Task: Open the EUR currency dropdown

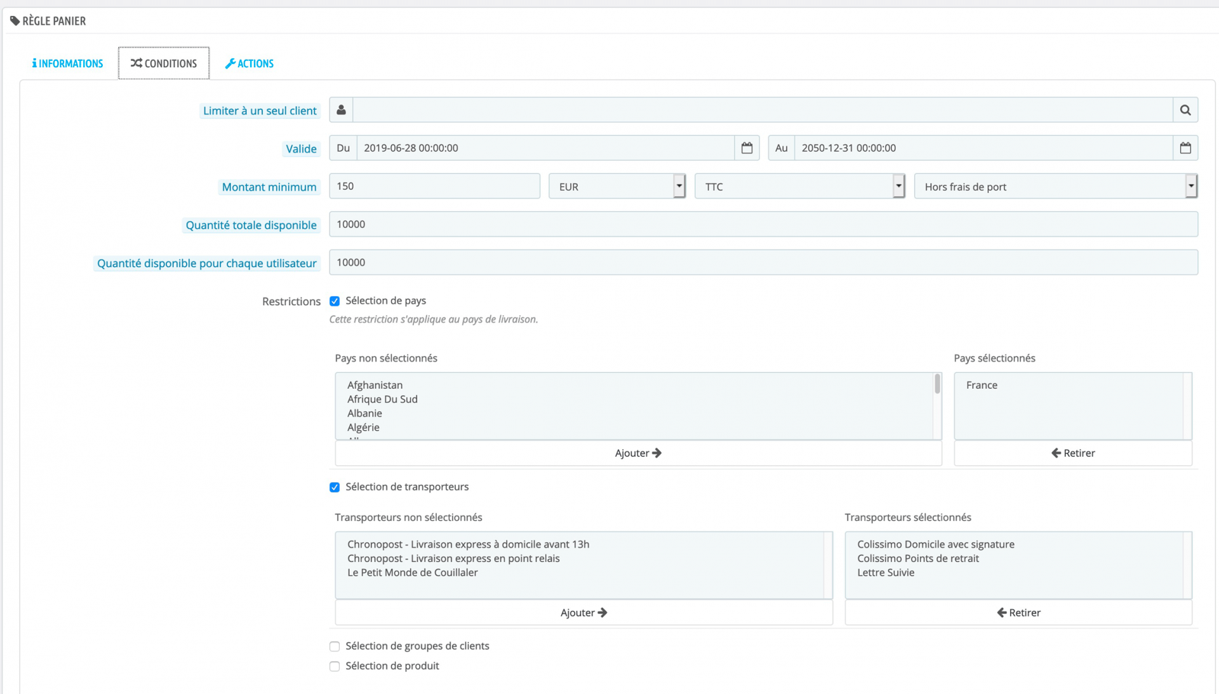Action: (616, 187)
